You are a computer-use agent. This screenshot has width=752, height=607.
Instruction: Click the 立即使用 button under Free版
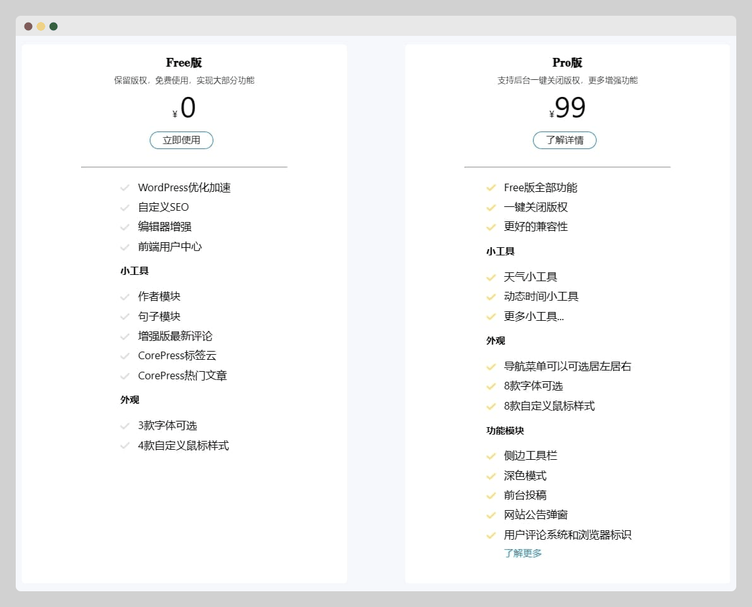pos(181,140)
